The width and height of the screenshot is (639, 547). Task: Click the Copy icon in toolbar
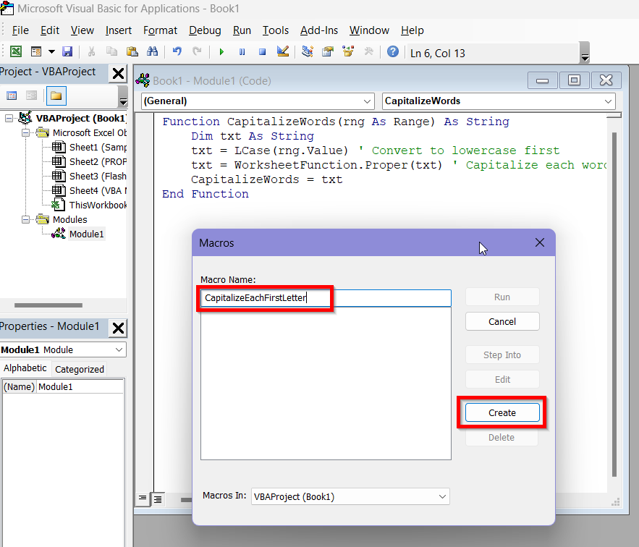(x=111, y=52)
